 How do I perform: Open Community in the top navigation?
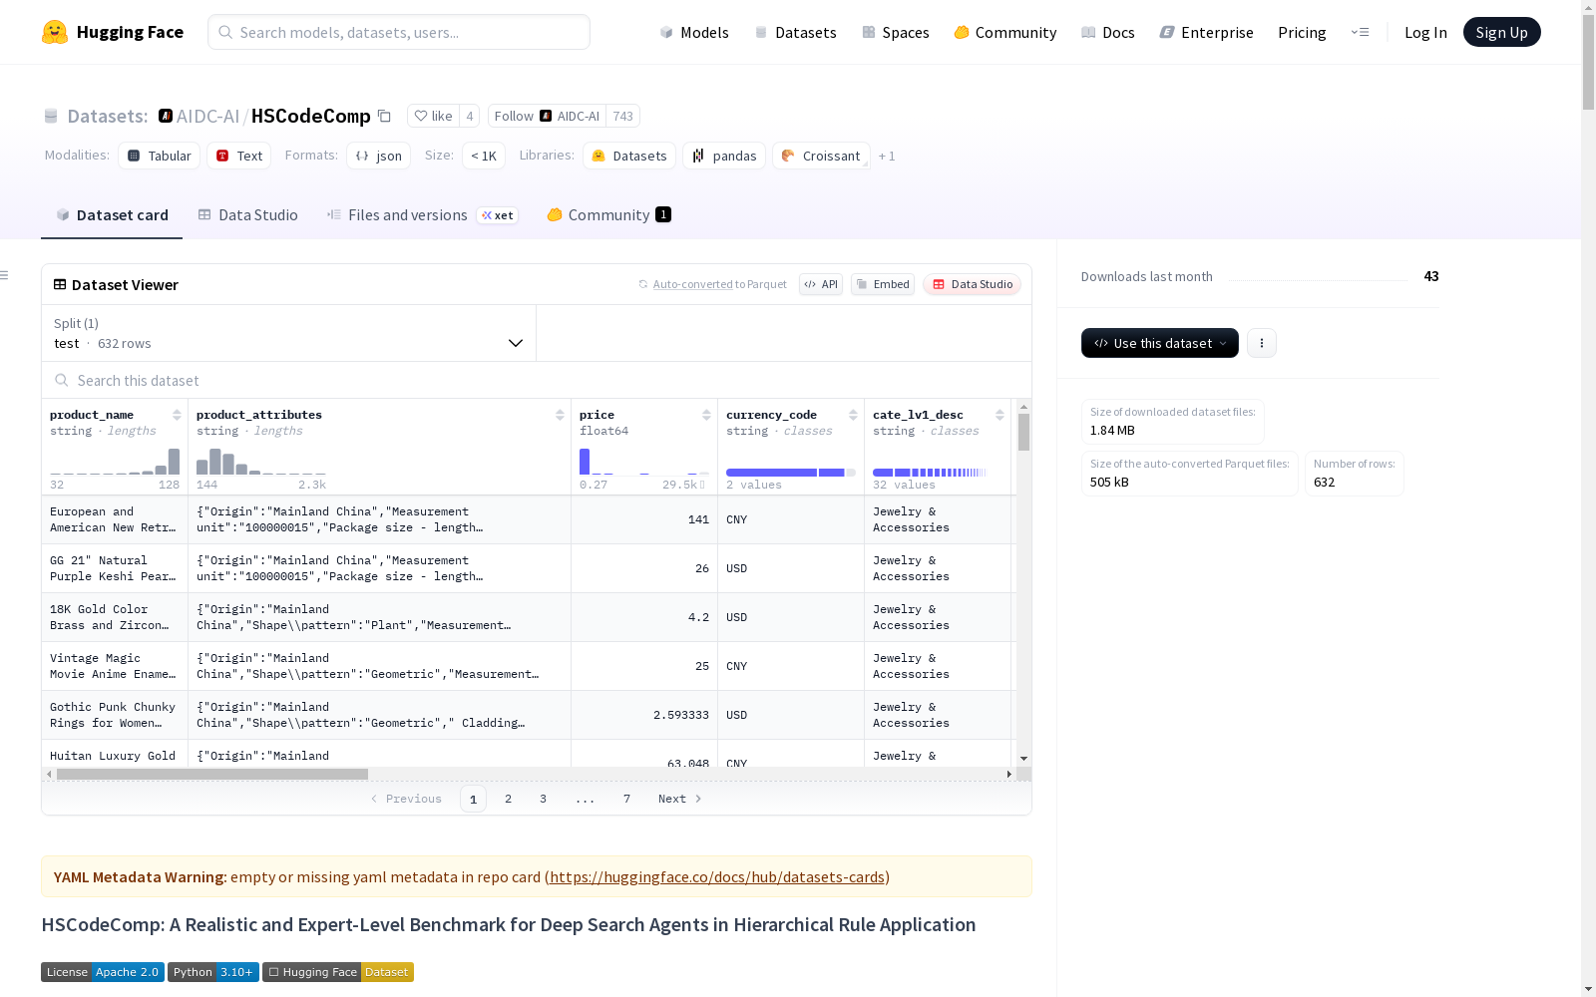tap(1005, 32)
